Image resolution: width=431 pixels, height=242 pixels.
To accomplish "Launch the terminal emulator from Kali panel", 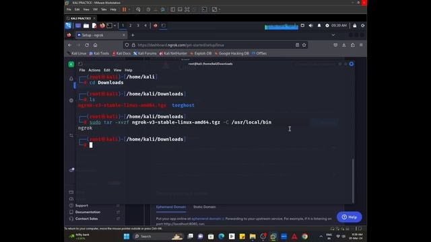I will coord(109,26).
